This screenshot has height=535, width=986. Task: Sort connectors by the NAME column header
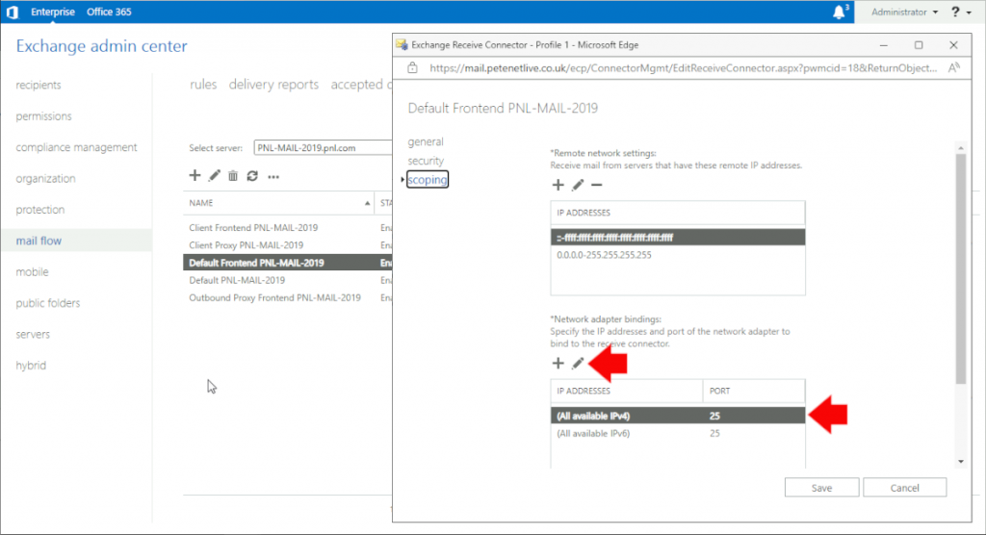pos(278,203)
